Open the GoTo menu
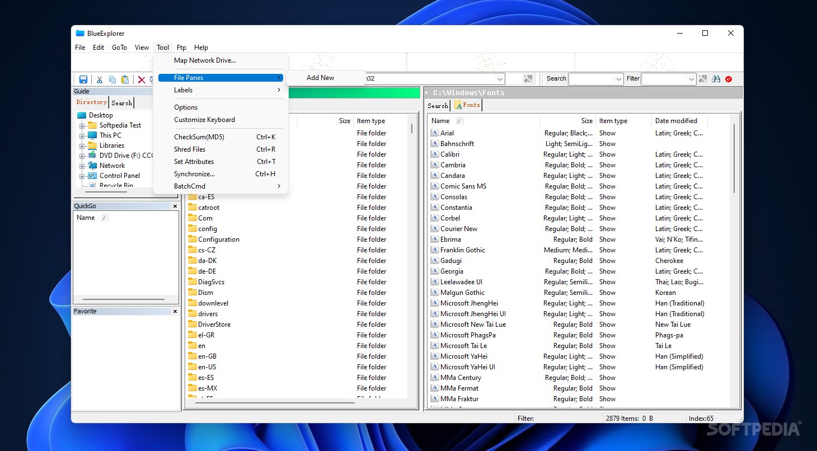The height and width of the screenshot is (451, 817). click(x=119, y=48)
